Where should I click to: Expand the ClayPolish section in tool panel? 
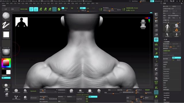pos(166,71)
